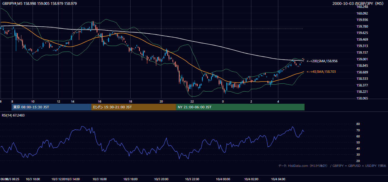
Task: Click price axis value 158.065
Action: click(x=362, y=98)
